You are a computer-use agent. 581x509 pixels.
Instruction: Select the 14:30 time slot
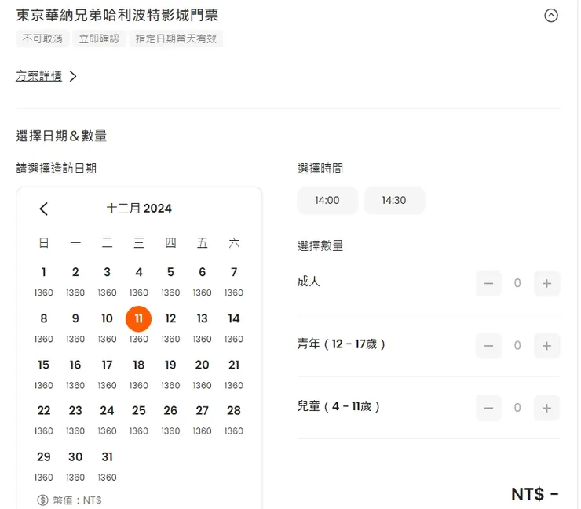click(x=394, y=200)
